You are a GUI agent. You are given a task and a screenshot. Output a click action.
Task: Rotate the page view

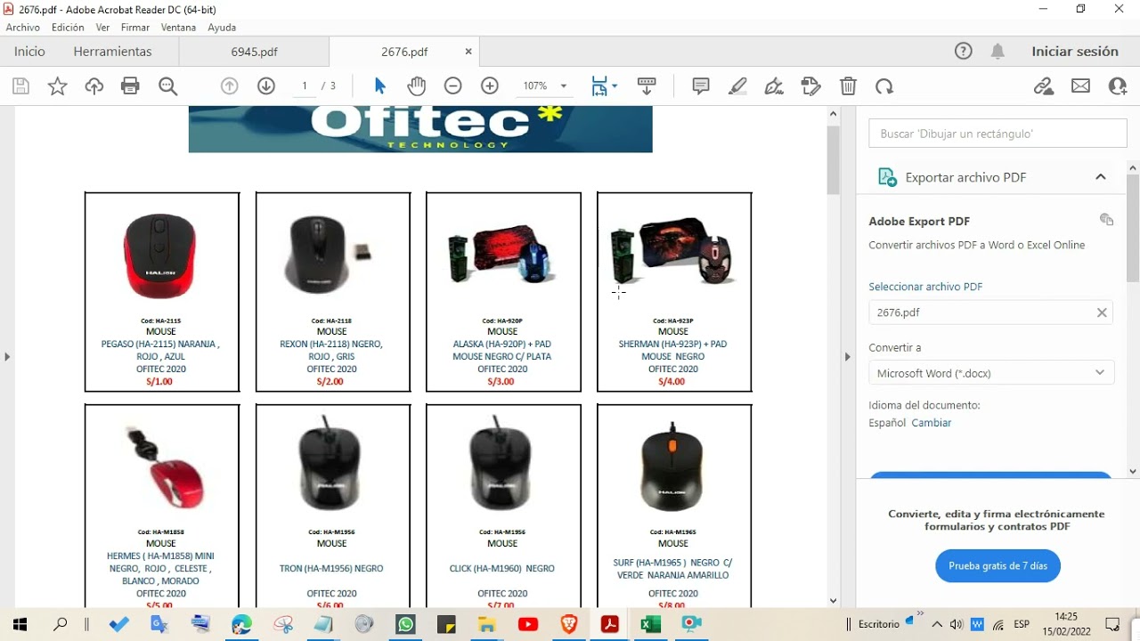coord(884,86)
